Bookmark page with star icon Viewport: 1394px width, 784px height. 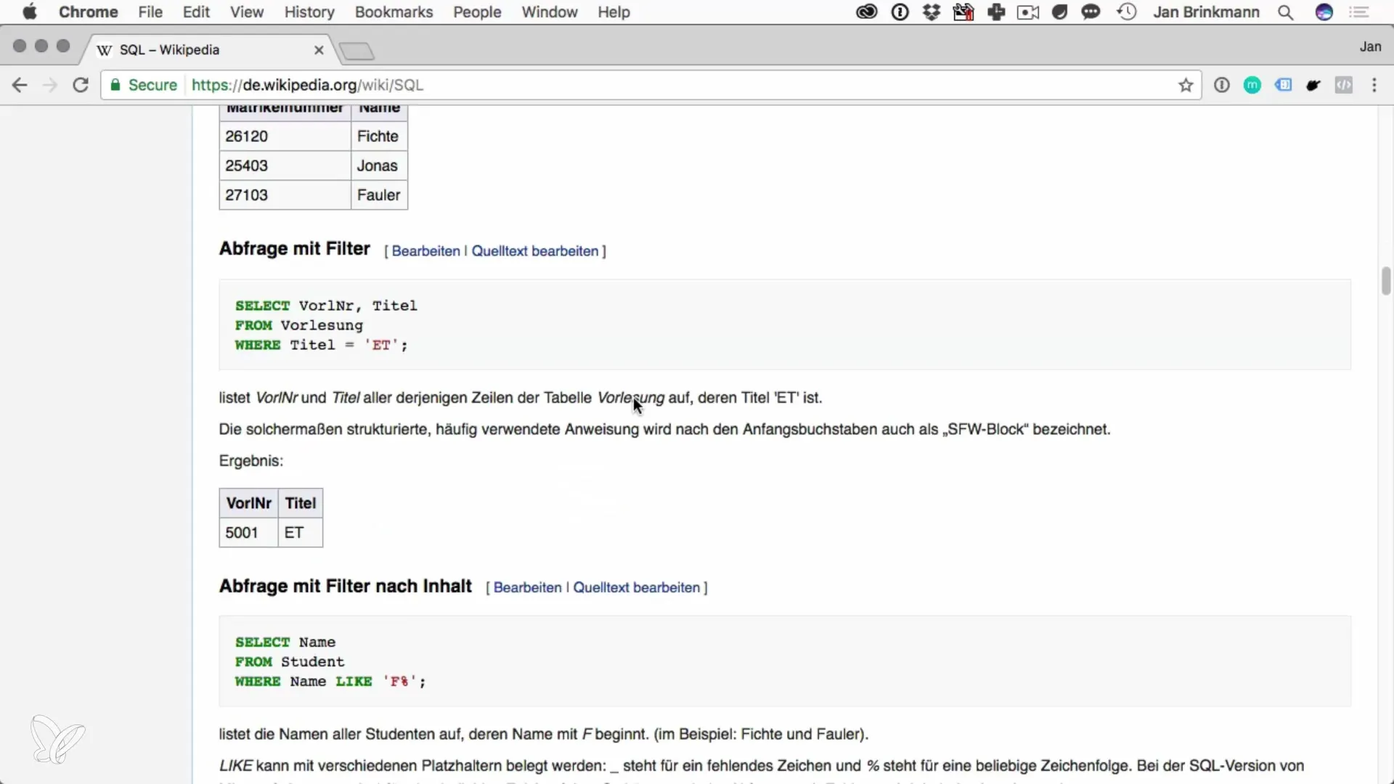[x=1186, y=86]
